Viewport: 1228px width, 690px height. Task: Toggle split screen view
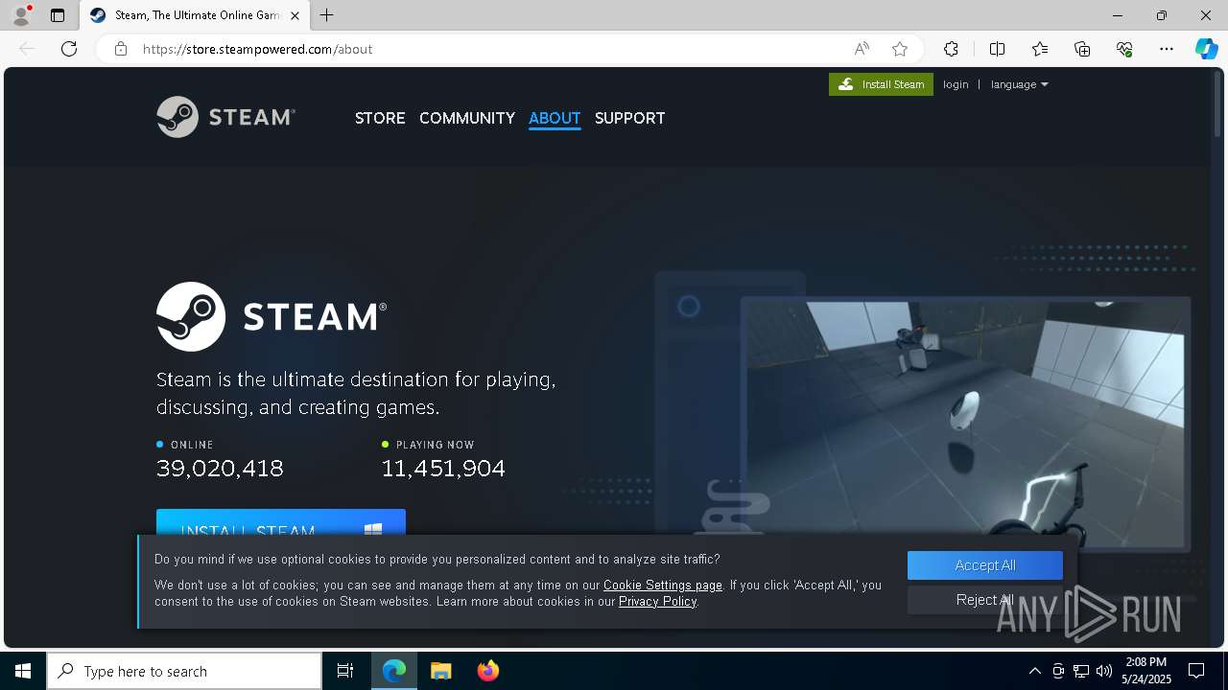[x=997, y=49]
